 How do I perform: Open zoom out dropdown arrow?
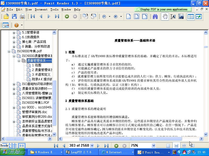(109, 17)
